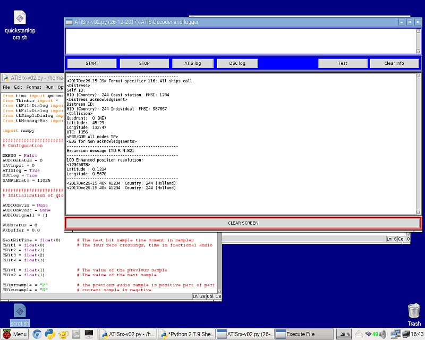Click the Test button
Viewport: 425px width, 340px height.
click(x=343, y=63)
